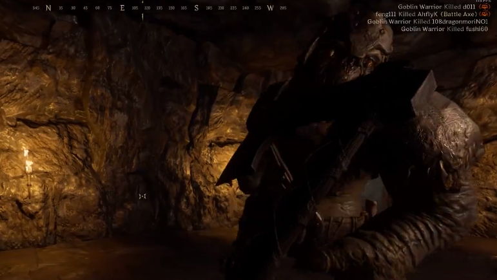Click the 345 degree mark on compass

[35, 8]
